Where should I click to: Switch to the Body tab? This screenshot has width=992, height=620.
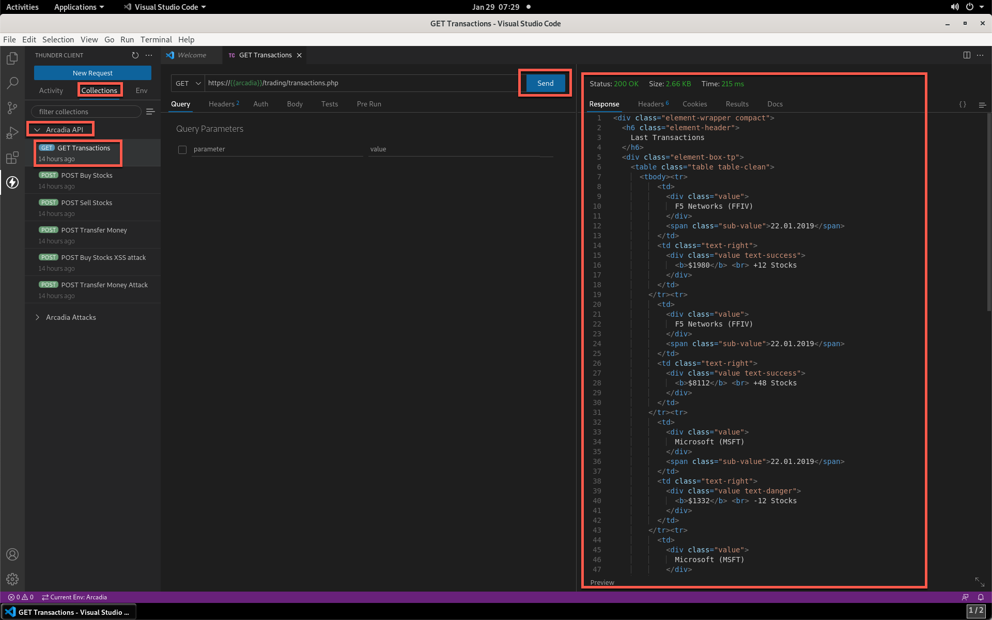pyautogui.click(x=295, y=104)
